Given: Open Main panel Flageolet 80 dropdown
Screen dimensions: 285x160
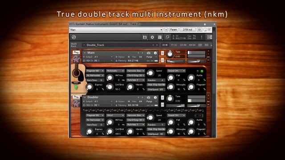Looking at the screenshot, I should point(95,71).
